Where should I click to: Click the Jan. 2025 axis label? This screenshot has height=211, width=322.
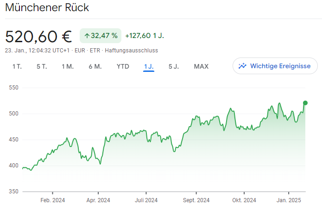click(x=289, y=200)
